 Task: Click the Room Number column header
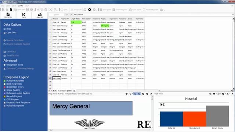87,19
